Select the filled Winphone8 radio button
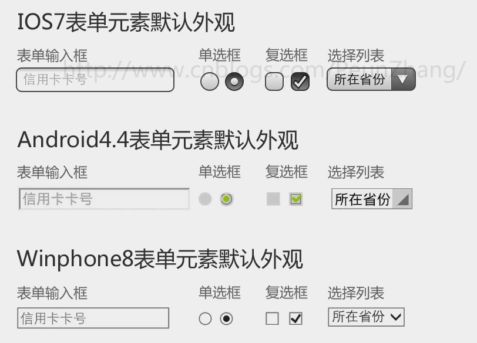Screen dimensions: 477x343 pos(226,319)
